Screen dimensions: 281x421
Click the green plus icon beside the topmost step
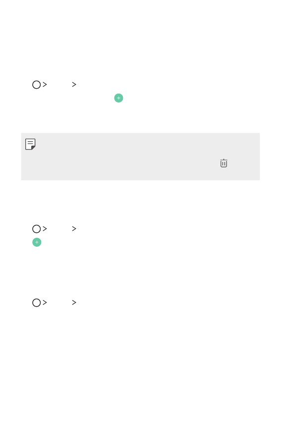(x=118, y=98)
